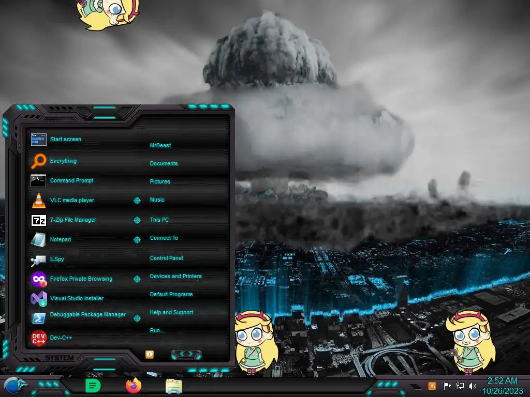
Task: Click the taskbar clock showing 2:52 AM
Action: (502, 381)
